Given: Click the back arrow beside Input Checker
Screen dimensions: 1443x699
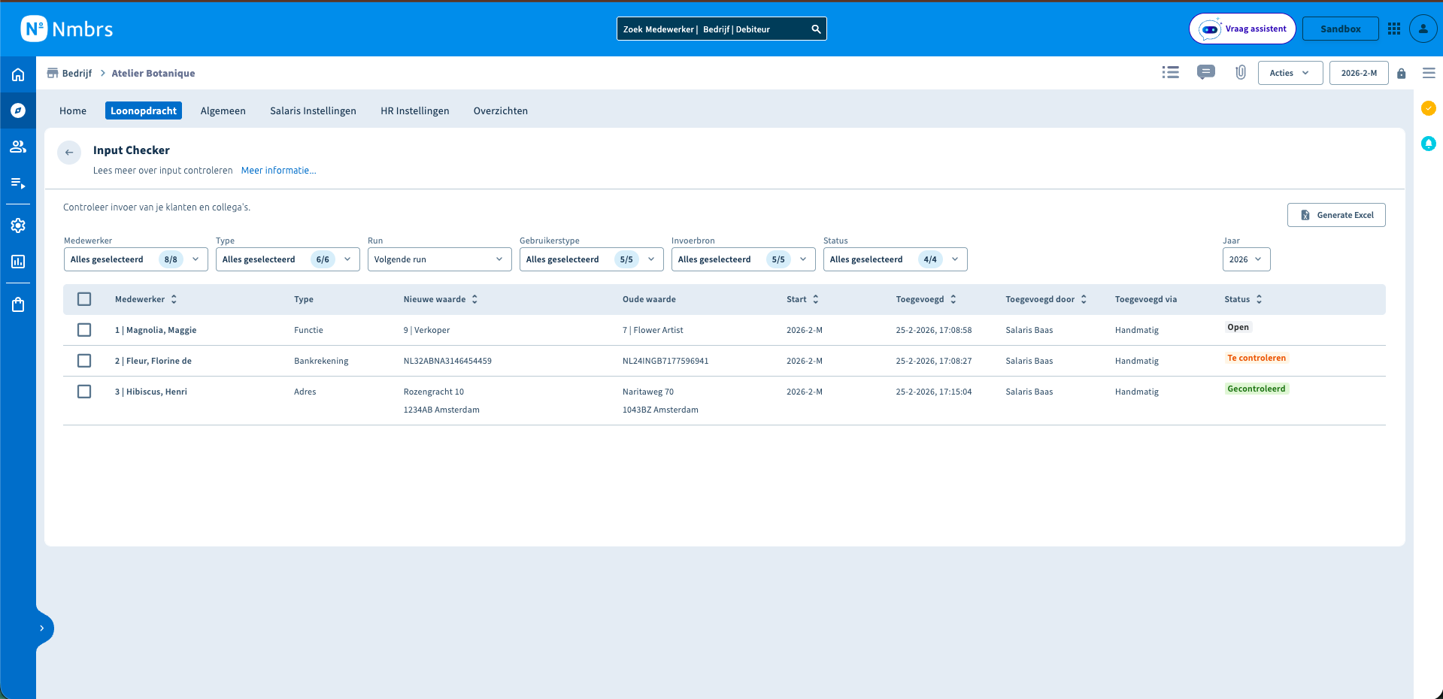Looking at the screenshot, I should [69, 153].
